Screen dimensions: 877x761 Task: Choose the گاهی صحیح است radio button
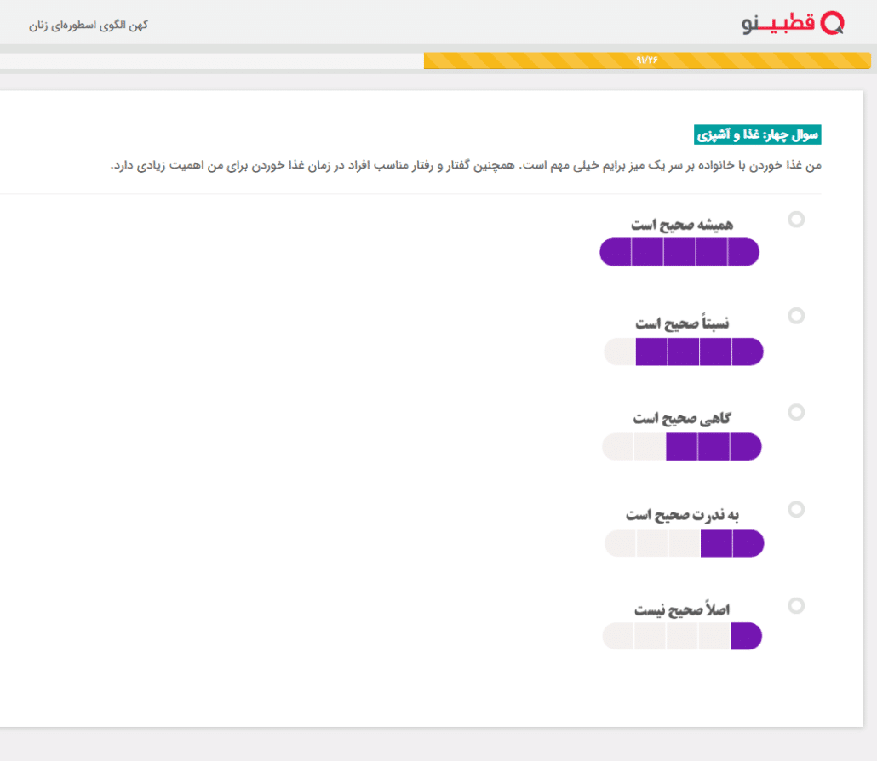tap(796, 412)
